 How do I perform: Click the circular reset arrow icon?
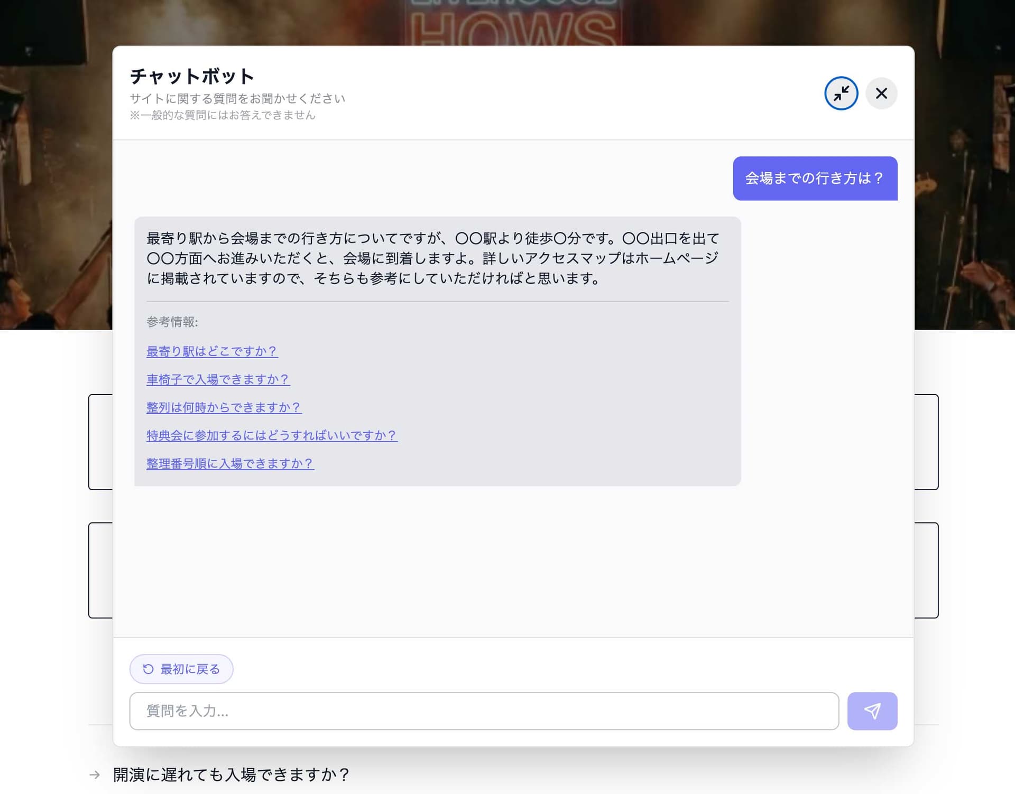149,669
